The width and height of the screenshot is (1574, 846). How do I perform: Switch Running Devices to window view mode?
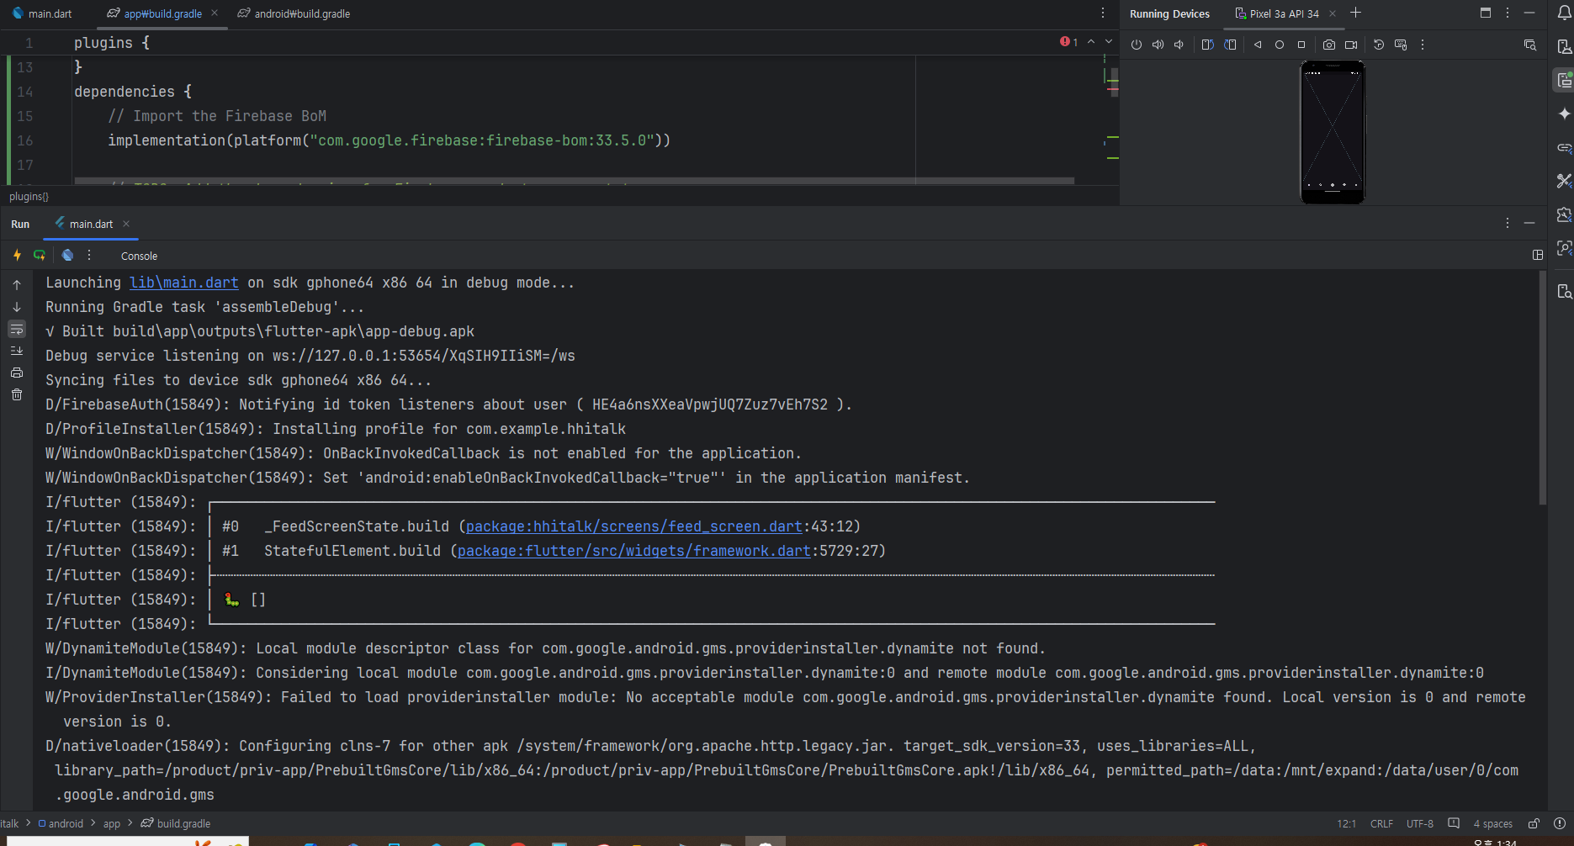1486,13
